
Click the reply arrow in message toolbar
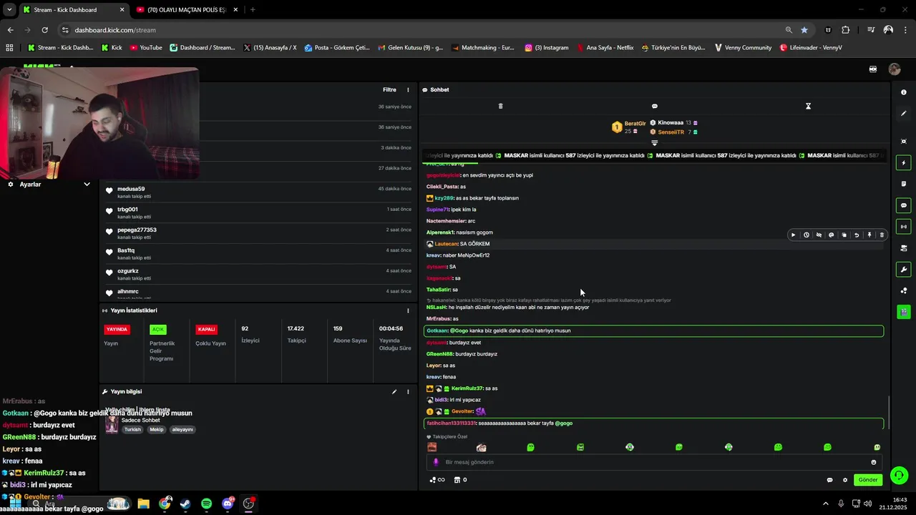(x=857, y=235)
